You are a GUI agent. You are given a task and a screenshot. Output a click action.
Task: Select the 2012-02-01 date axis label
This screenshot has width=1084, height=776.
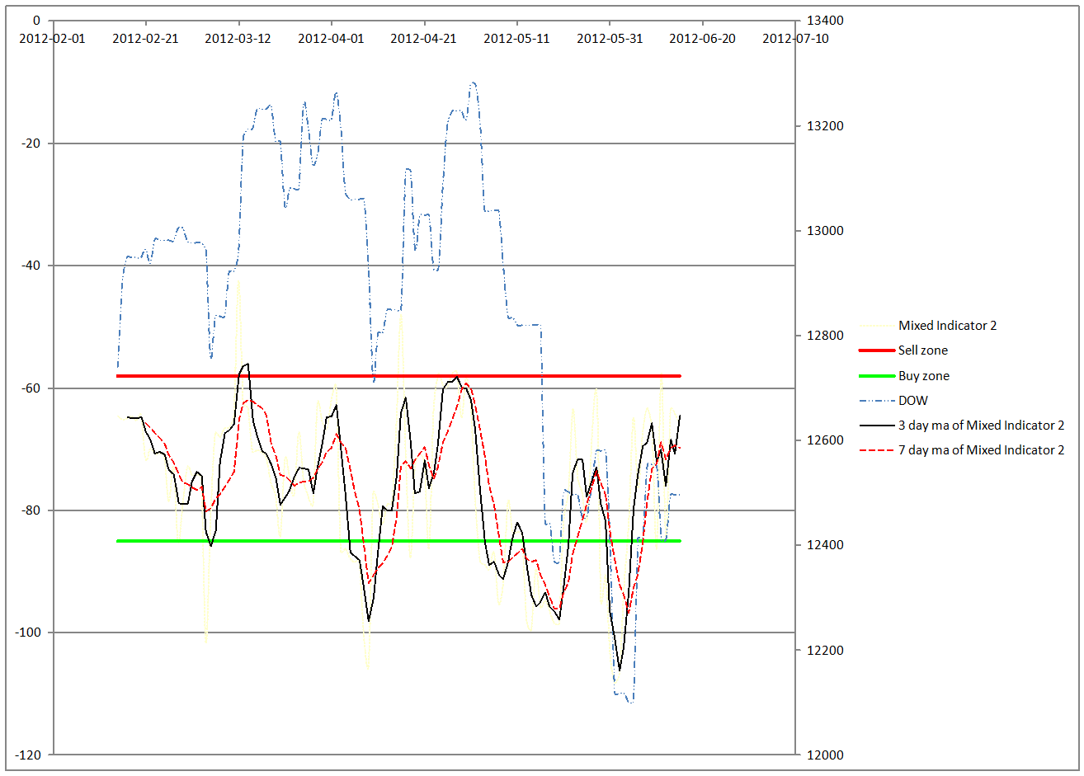pos(52,38)
